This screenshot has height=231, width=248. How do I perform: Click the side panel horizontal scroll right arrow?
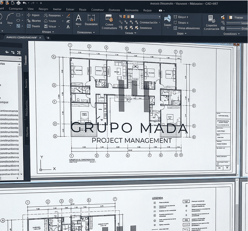18,178
